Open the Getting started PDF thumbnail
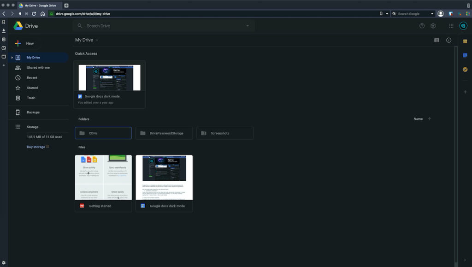 103,177
